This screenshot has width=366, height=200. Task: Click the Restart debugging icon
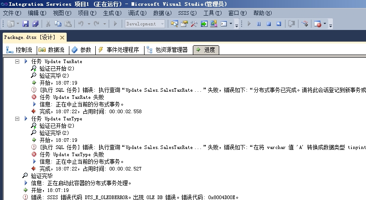(x=279, y=24)
